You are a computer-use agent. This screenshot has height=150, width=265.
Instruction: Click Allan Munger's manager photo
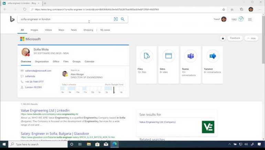tap(65, 74)
